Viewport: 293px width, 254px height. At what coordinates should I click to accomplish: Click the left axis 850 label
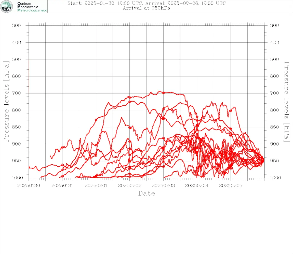(x=17, y=127)
